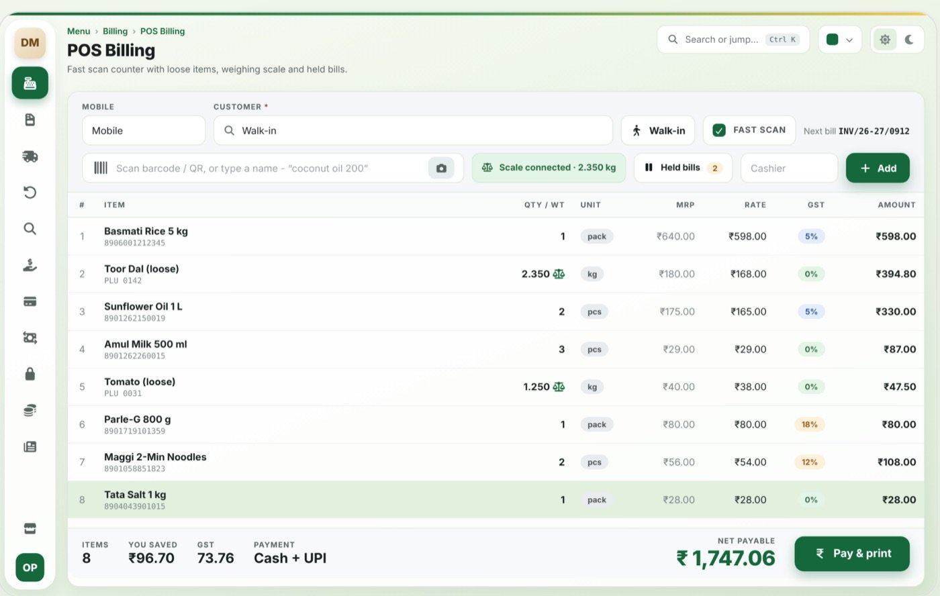Open the coin stack sidebar icon
The width and height of the screenshot is (940, 596).
pos(30,410)
